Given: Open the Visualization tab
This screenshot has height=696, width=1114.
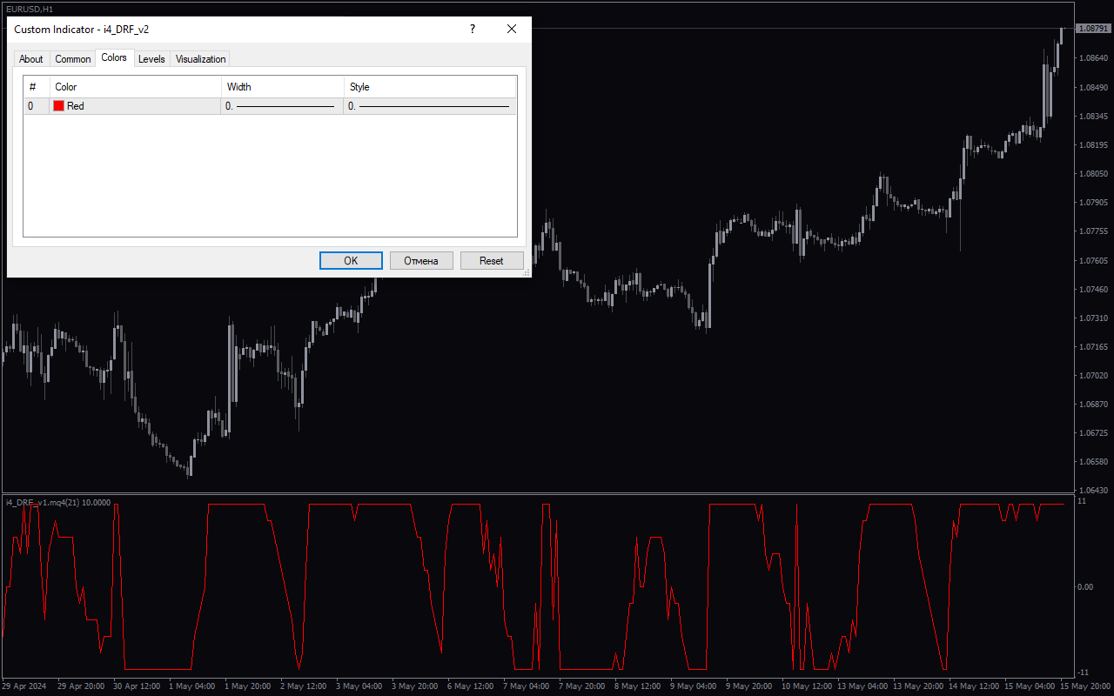Looking at the screenshot, I should click(201, 59).
